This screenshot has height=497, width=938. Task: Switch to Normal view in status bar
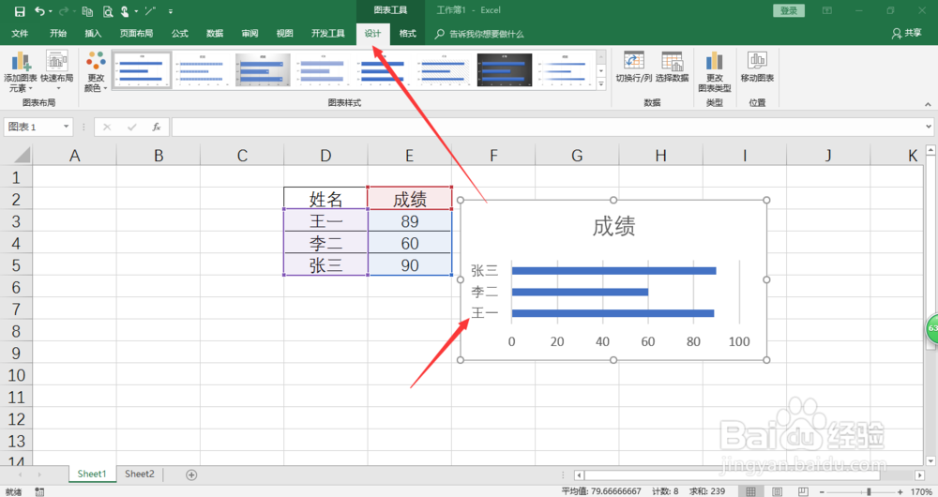pos(750,491)
